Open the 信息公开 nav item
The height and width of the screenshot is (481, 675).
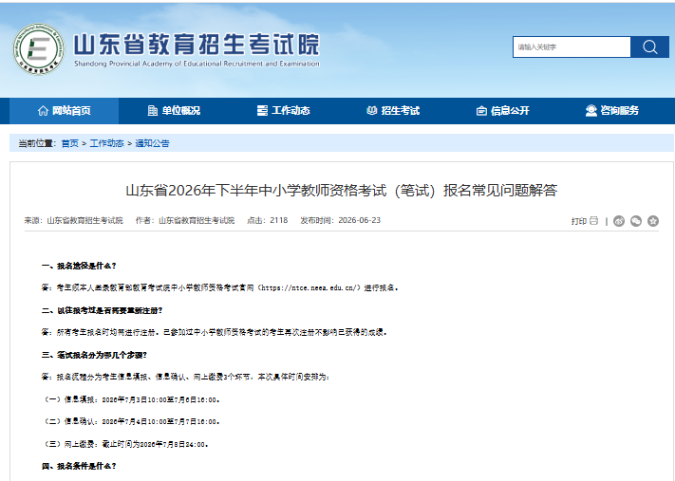click(x=502, y=111)
